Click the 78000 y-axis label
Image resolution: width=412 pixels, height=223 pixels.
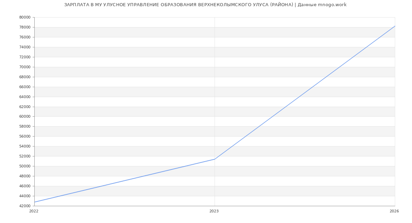pos(25,27)
